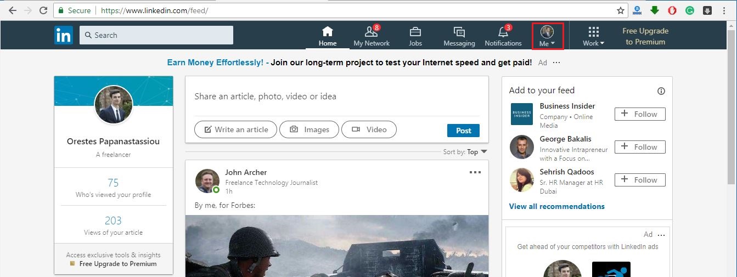The width and height of the screenshot is (737, 277).
Task: Click Share an article, photo, video field
Action: (x=336, y=96)
